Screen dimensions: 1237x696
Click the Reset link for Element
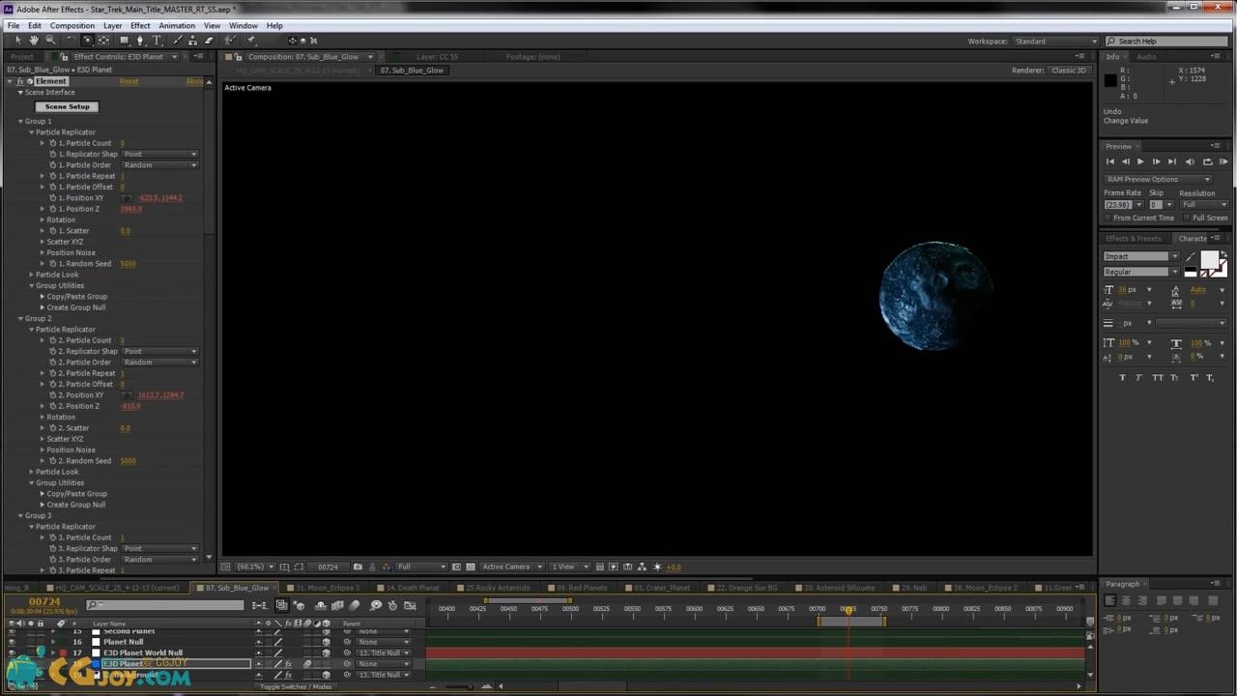(129, 81)
